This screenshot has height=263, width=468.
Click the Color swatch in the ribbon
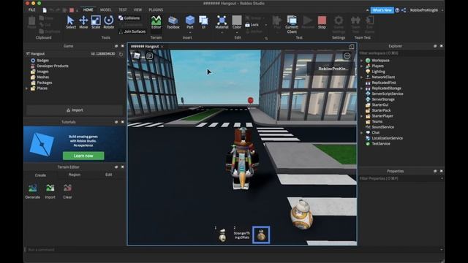(x=237, y=20)
